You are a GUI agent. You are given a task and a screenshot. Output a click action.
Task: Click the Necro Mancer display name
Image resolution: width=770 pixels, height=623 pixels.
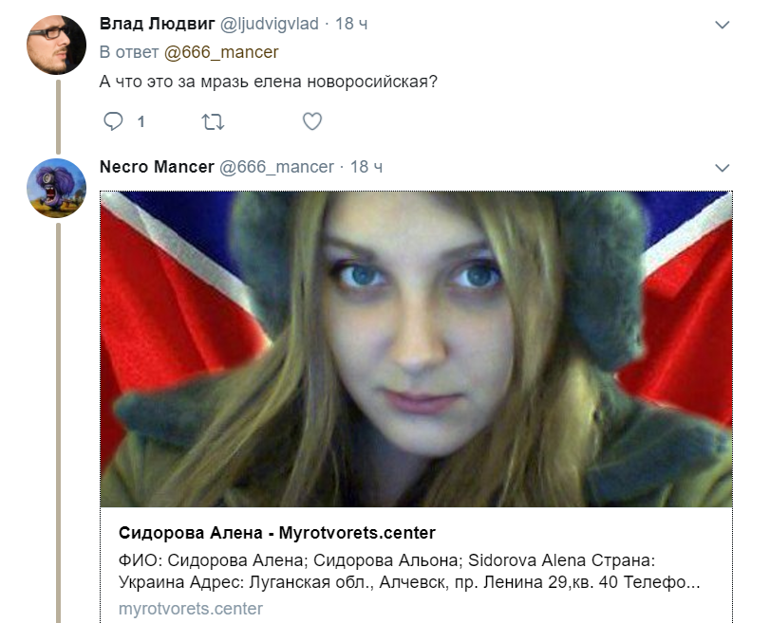158,167
